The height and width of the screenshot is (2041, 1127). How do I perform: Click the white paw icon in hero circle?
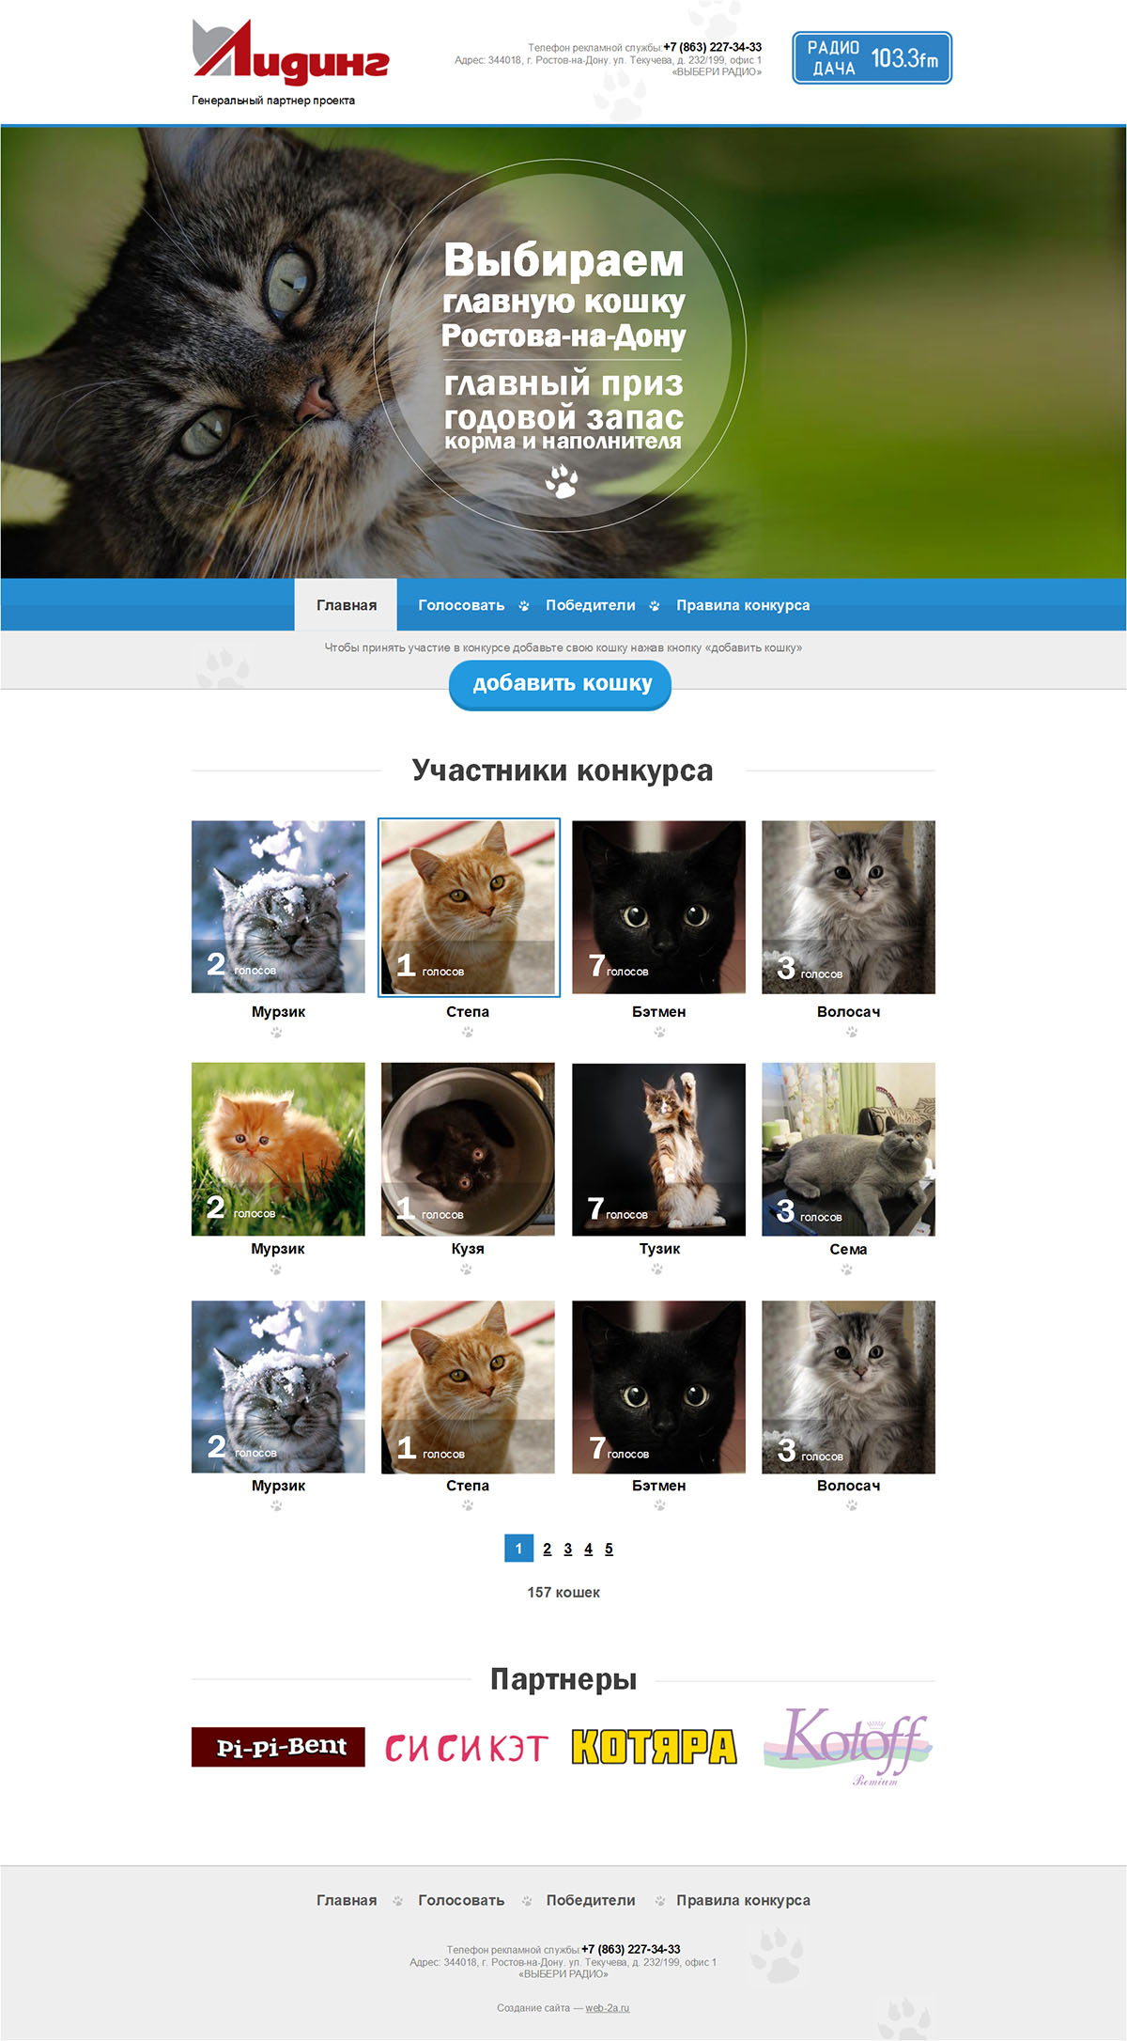(562, 482)
